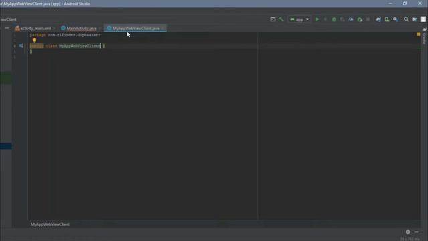Click MyAppWebViewClient in editor breadcrumb bar
The width and height of the screenshot is (428, 241).
click(50, 224)
